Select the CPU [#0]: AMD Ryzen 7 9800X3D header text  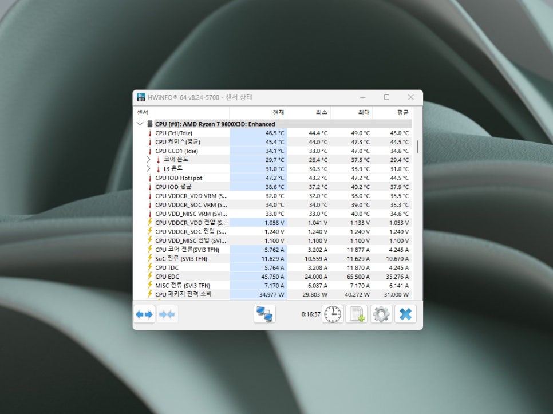click(215, 124)
